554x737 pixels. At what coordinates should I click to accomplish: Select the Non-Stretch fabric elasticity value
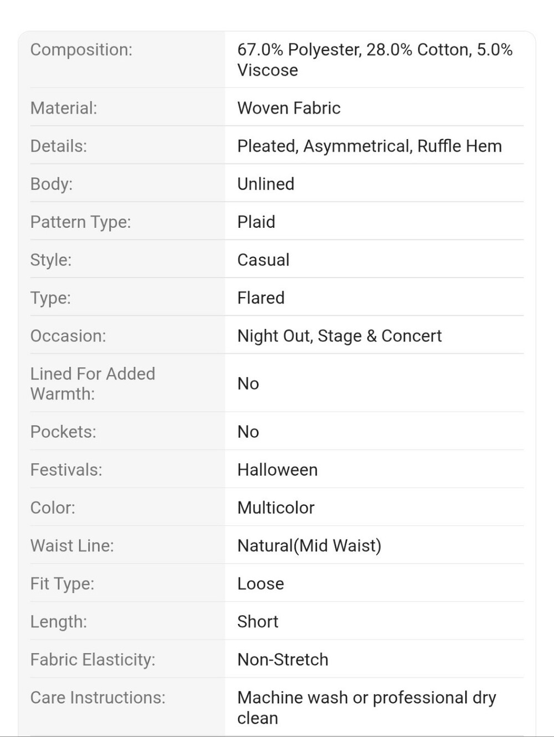point(283,659)
